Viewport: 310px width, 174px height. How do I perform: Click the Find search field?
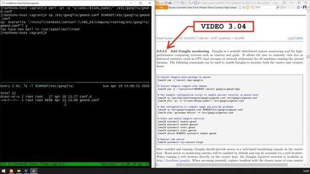(x=265, y=7)
